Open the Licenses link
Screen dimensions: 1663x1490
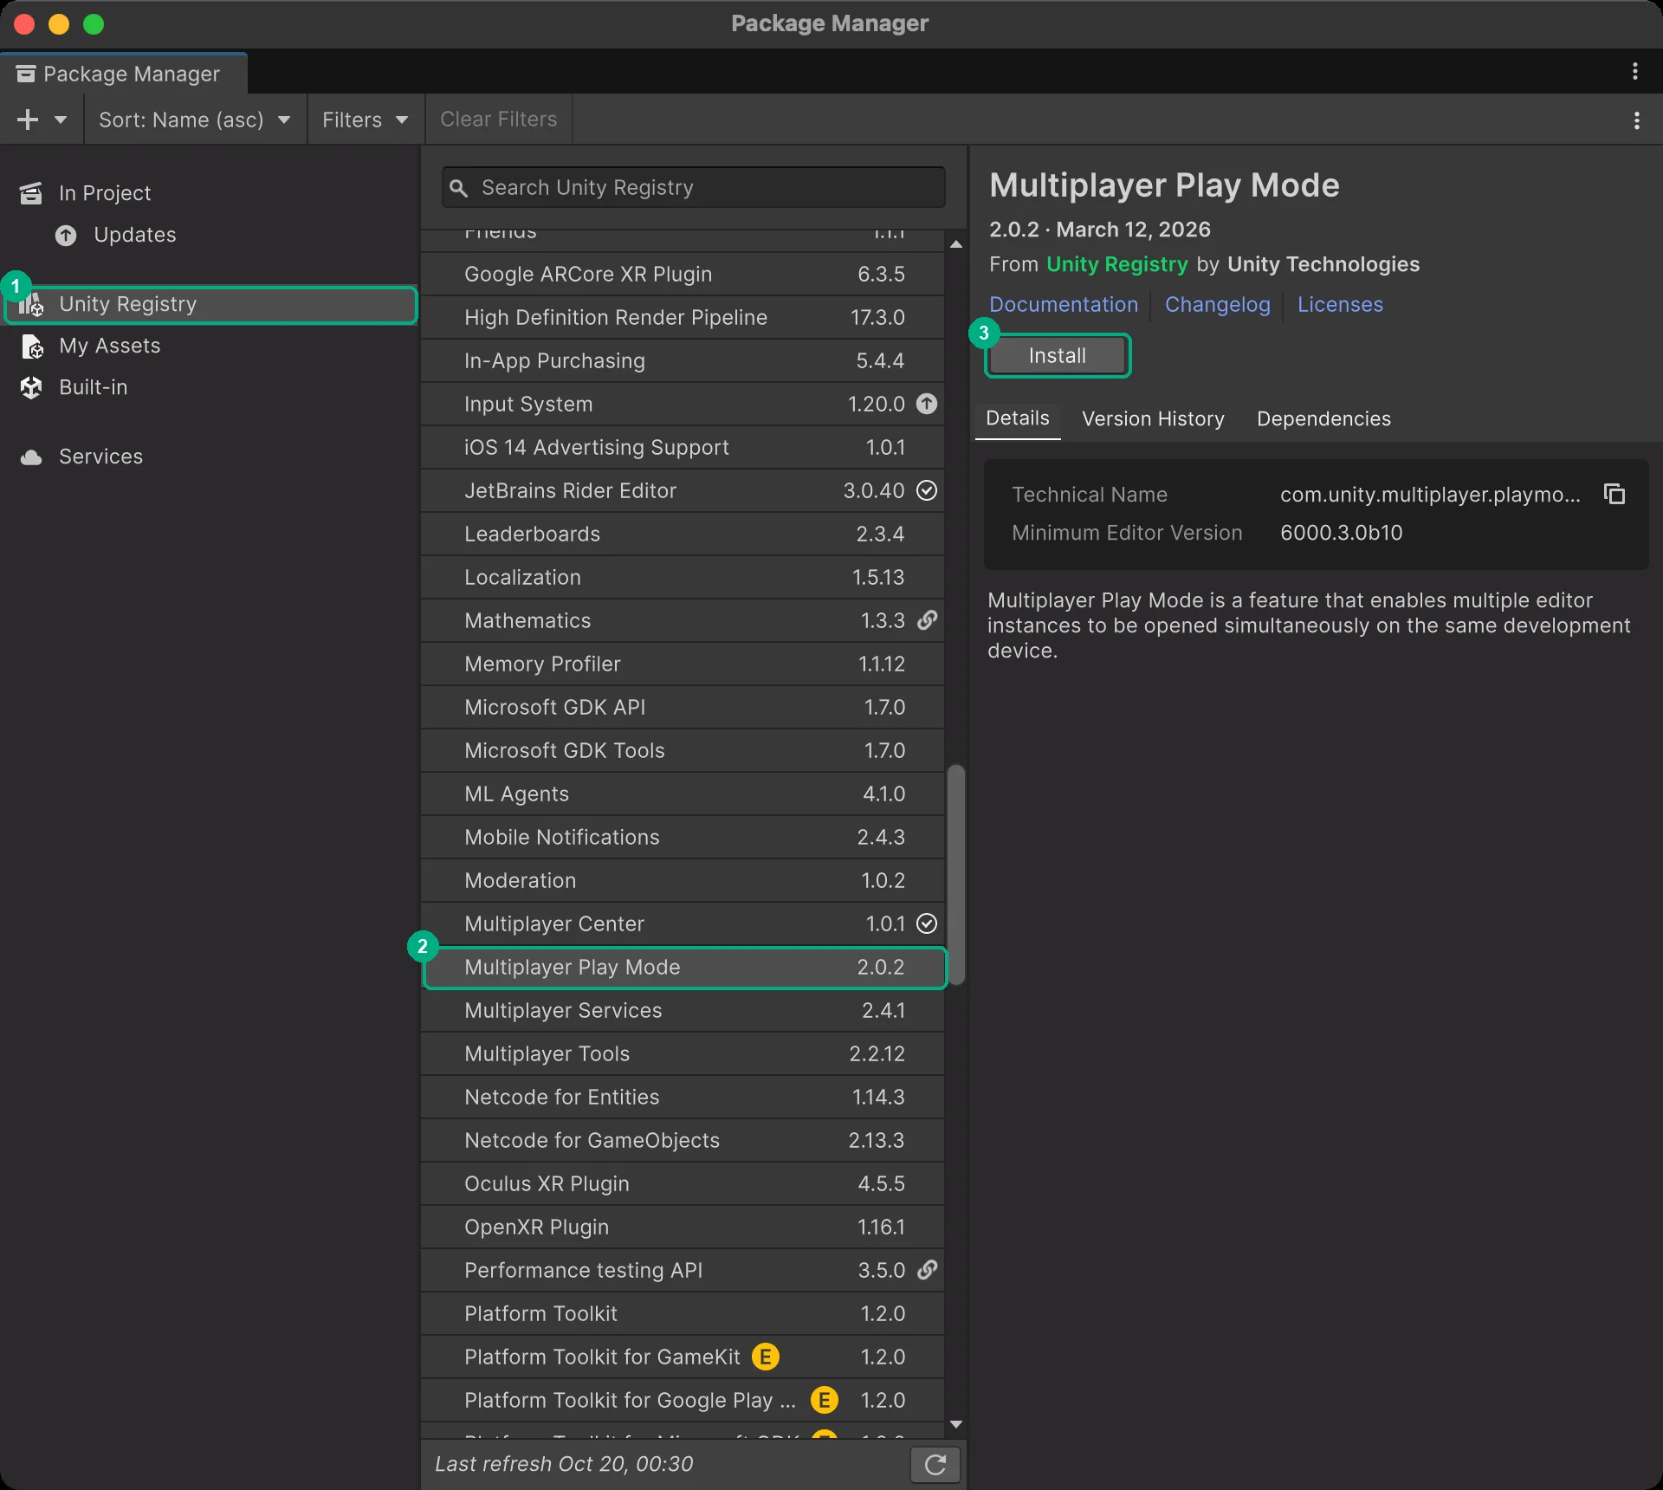pos(1340,305)
